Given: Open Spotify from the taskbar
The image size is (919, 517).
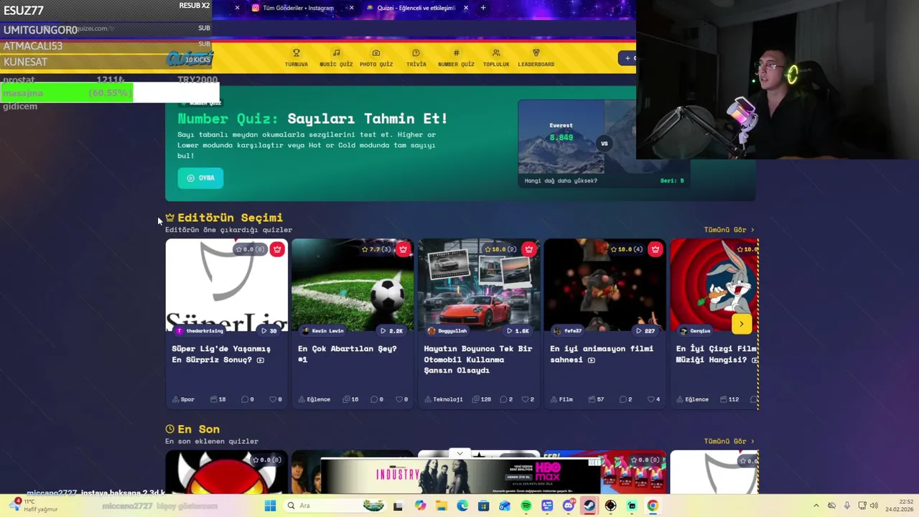Looking at the screenshot, I should [x=526, y=506].
